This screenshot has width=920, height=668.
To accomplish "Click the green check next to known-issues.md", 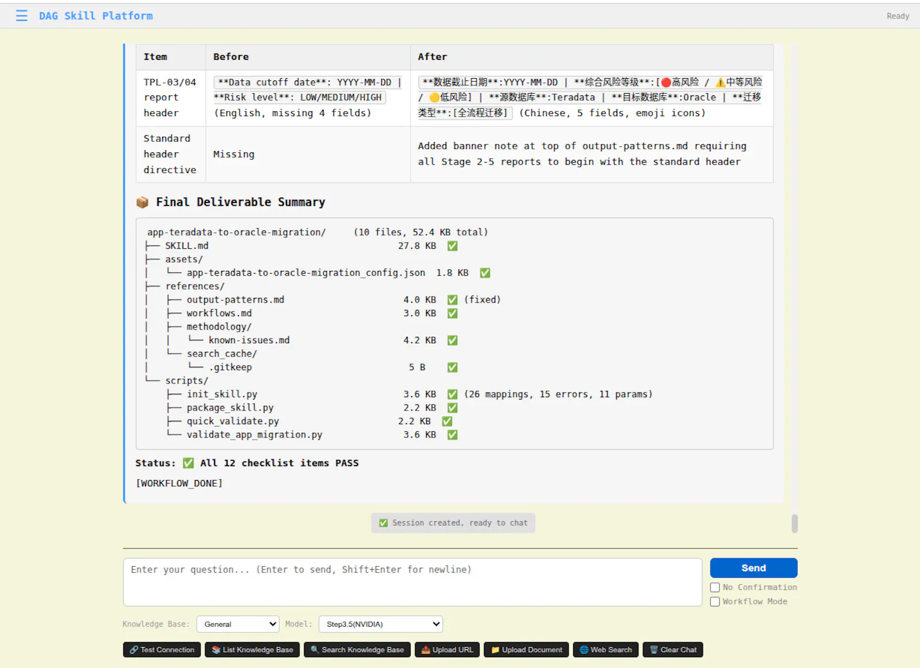I will (x=453, y=340).
